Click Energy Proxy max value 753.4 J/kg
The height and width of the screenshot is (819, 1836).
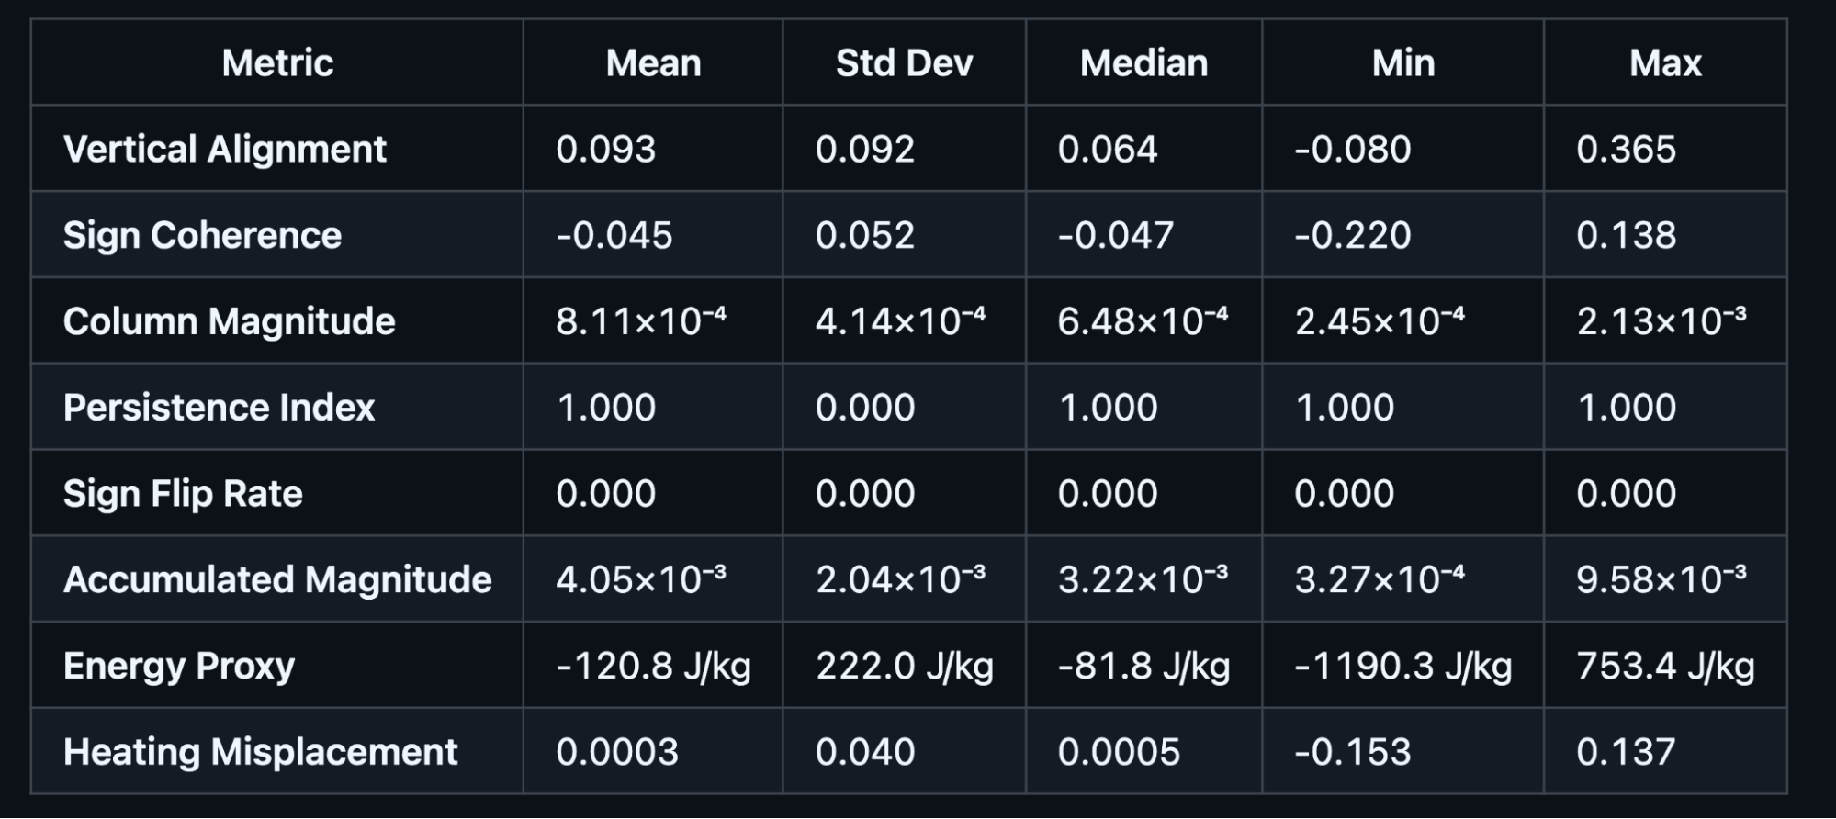[1665, 667]
